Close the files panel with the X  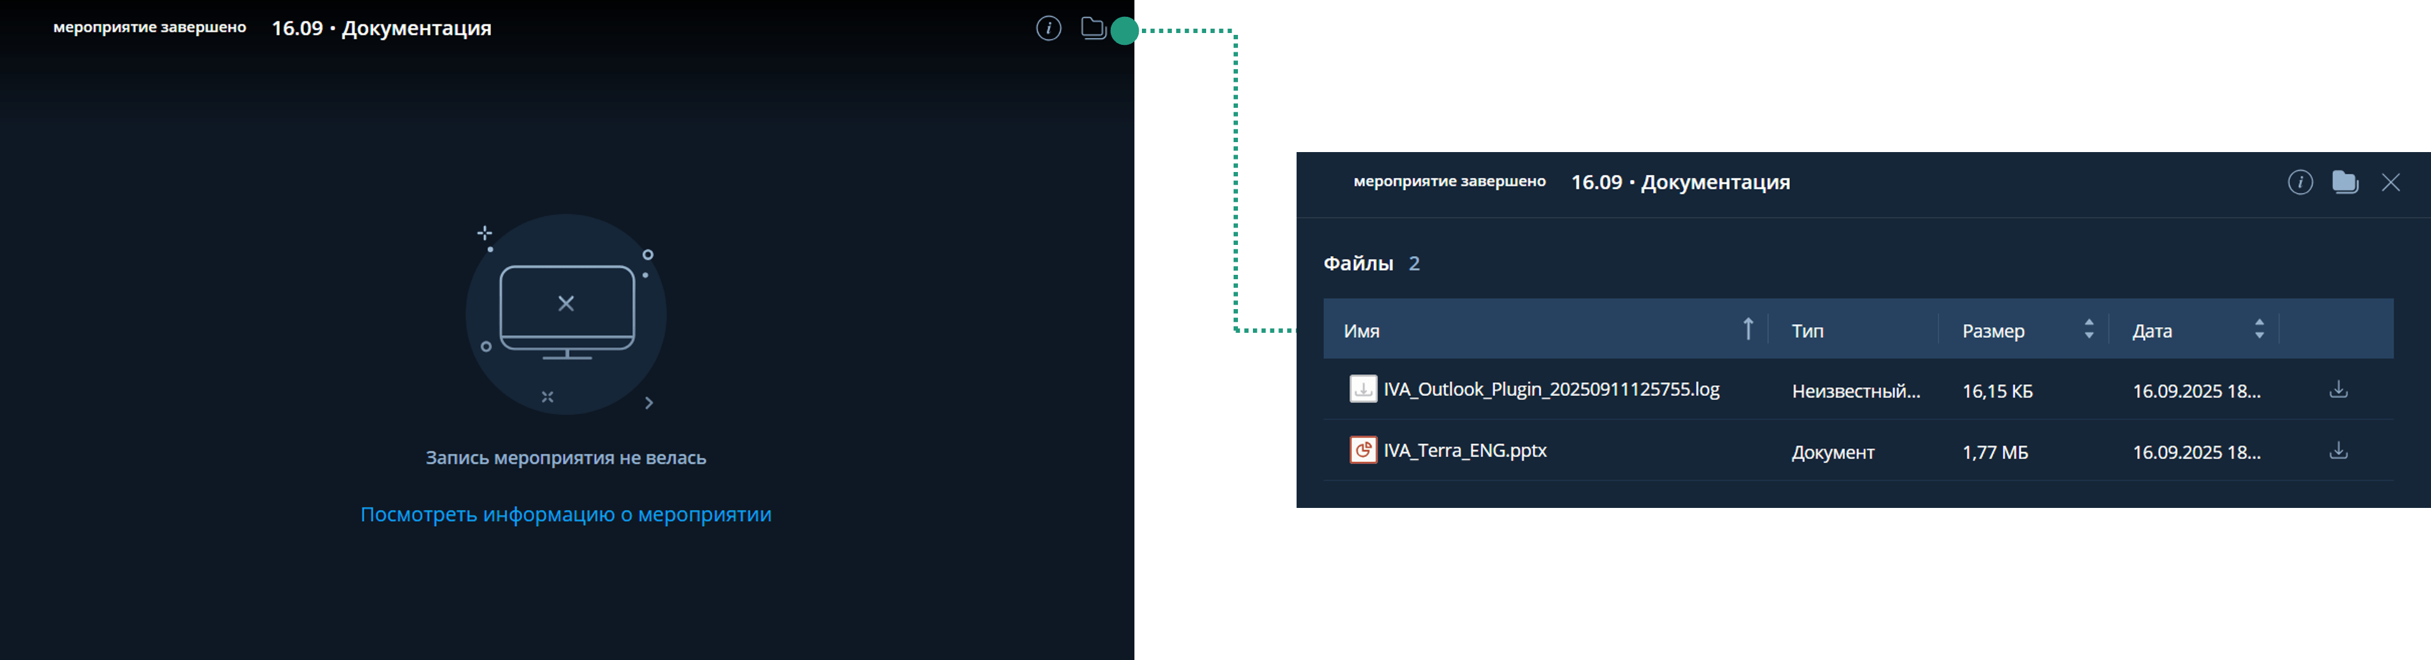tap(2390, 182)
